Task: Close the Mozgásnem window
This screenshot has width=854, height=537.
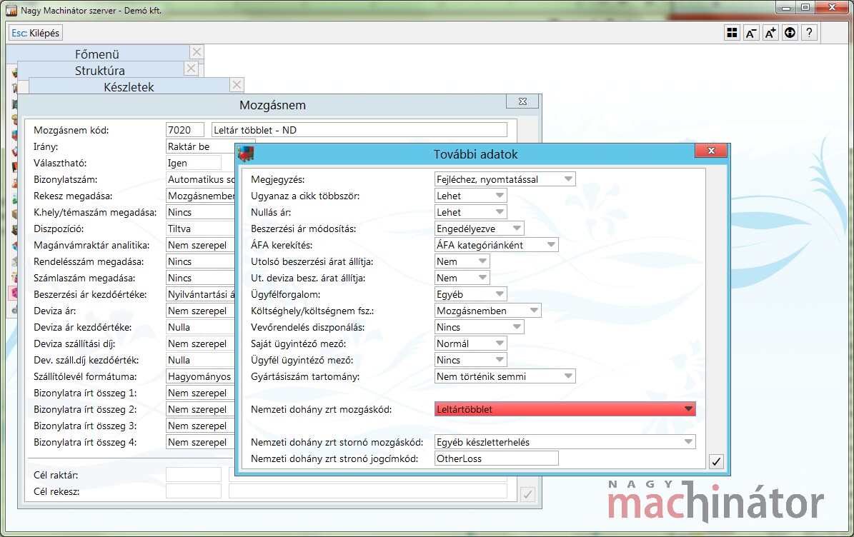Action: click(522, 101)
